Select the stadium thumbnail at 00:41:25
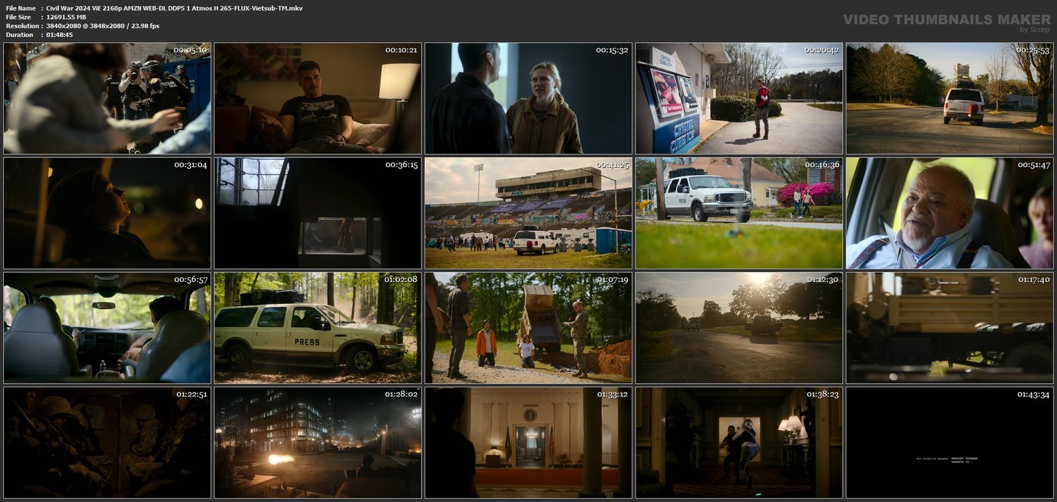The image size is (1057, 502). pyautogui.click(x=528, y=213)
